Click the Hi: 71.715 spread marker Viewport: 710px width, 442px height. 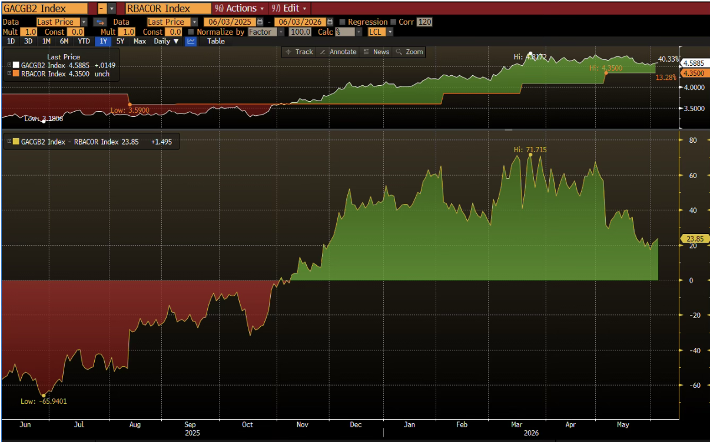530,150
